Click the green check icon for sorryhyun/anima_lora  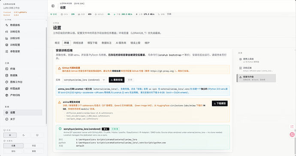pos(60,129)
